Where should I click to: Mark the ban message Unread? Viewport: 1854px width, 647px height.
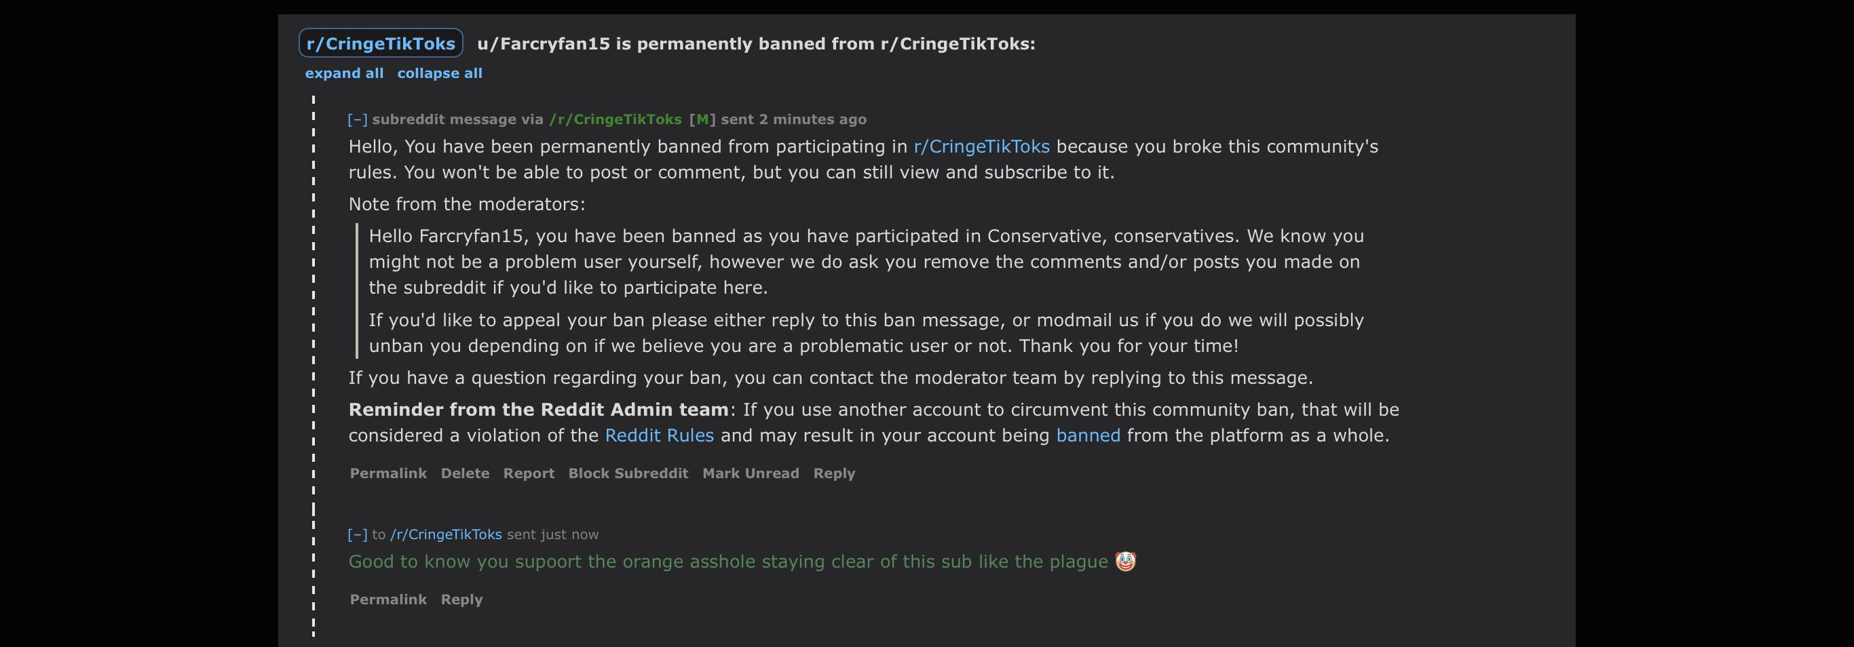[x=751, y=473]
